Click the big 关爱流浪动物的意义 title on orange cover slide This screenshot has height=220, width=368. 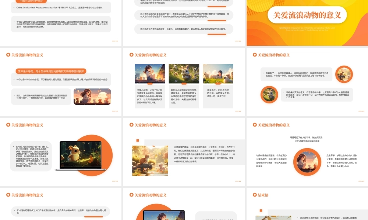(307, 15)
